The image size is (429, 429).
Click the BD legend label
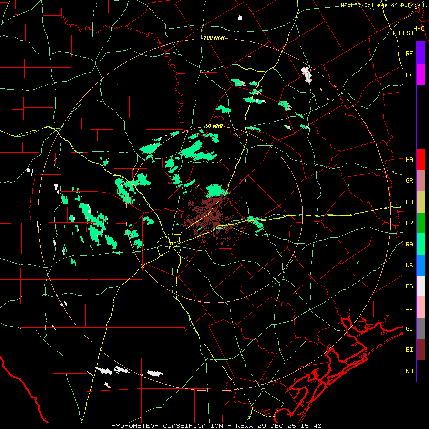coord(409,202)
